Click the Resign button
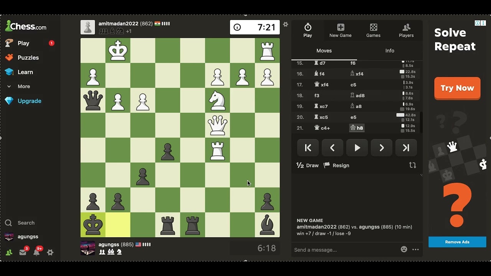 [x=336, y=165]
